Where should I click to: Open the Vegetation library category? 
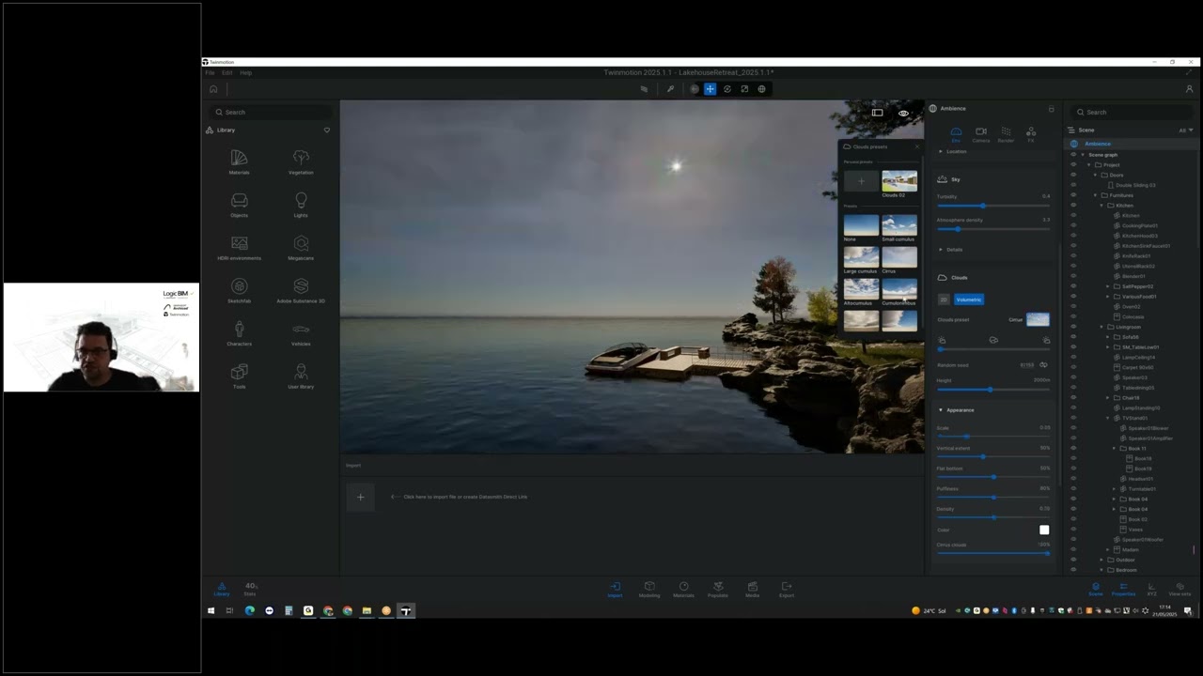(301, 161)
